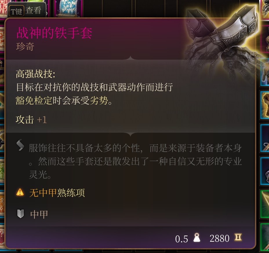Select the gold creature item slot at right edge

(265, 105)
